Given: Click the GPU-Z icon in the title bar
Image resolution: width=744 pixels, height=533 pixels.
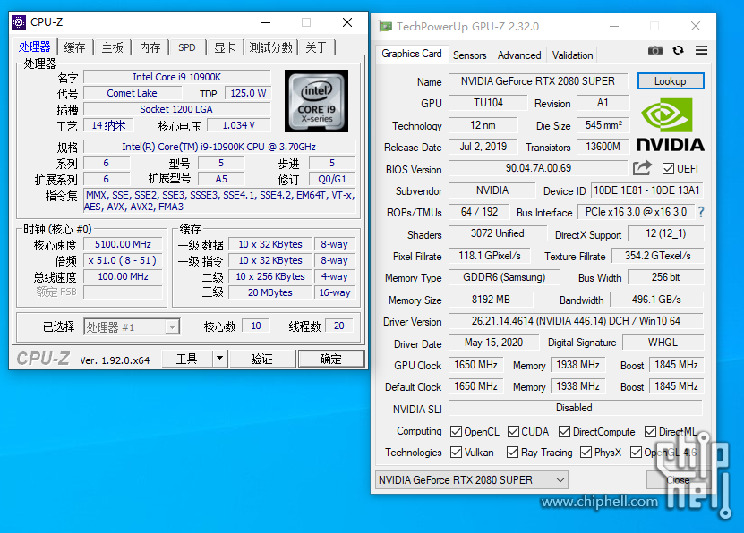Looking at the screenshot, I should (383, 27).
